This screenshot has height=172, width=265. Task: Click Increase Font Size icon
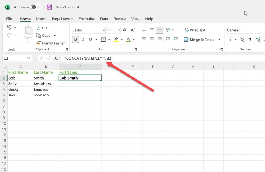tap(124, 30)
